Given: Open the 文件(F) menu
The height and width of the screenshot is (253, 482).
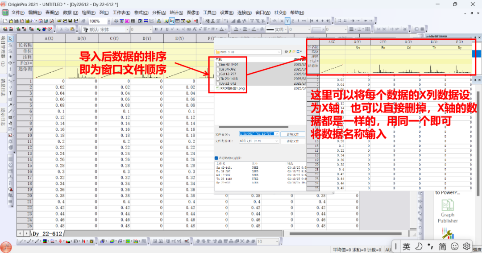Looking at the screenshot, I should [17, 12].
